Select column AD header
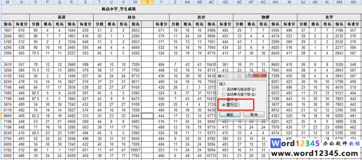Screen dimensions: 362x160 [225, 2]
